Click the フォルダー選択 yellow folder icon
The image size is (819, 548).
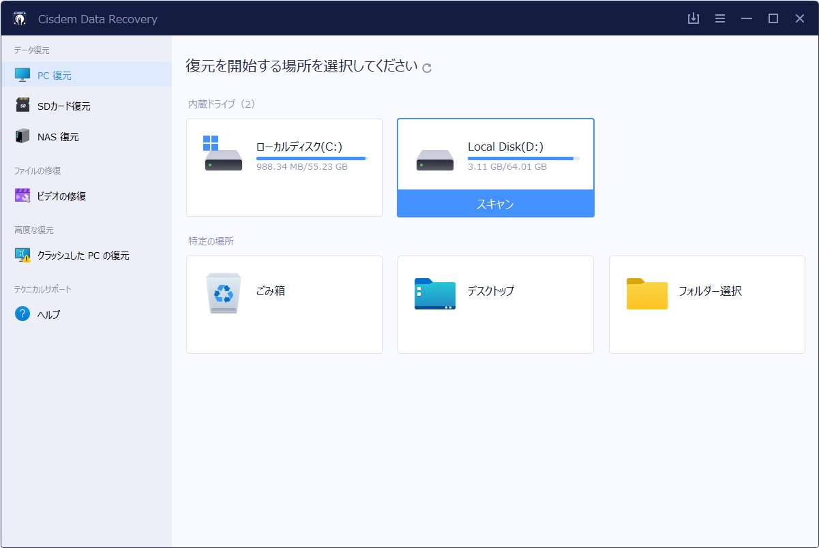coord(646,294)
